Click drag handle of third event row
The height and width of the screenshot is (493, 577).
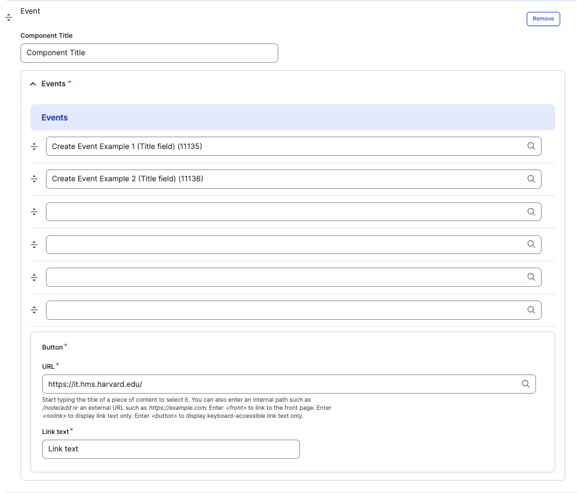click(x=34, y=212)
